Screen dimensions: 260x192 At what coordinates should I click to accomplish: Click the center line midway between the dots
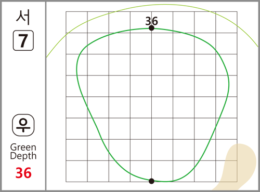pyautogui.click(x=151, y=105)
